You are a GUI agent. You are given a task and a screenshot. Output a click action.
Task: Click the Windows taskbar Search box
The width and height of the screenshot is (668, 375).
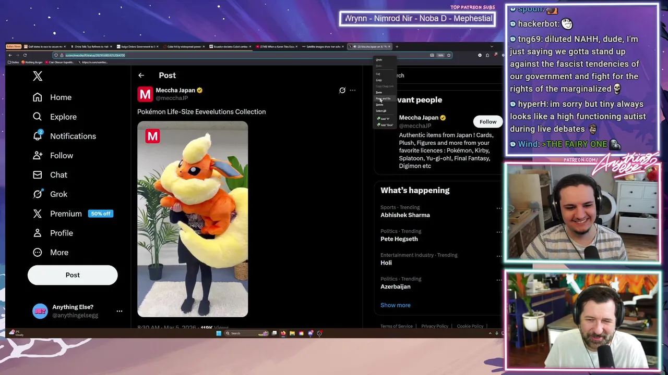coord(245,333)
